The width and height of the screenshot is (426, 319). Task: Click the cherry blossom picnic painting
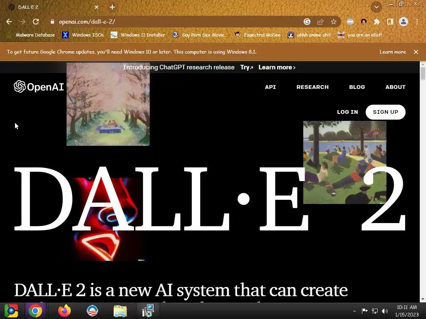coord(108,104)
